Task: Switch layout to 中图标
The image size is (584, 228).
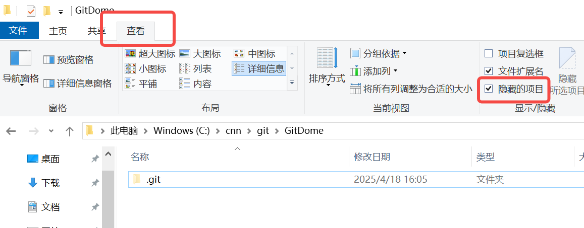Action: point(255,54)
